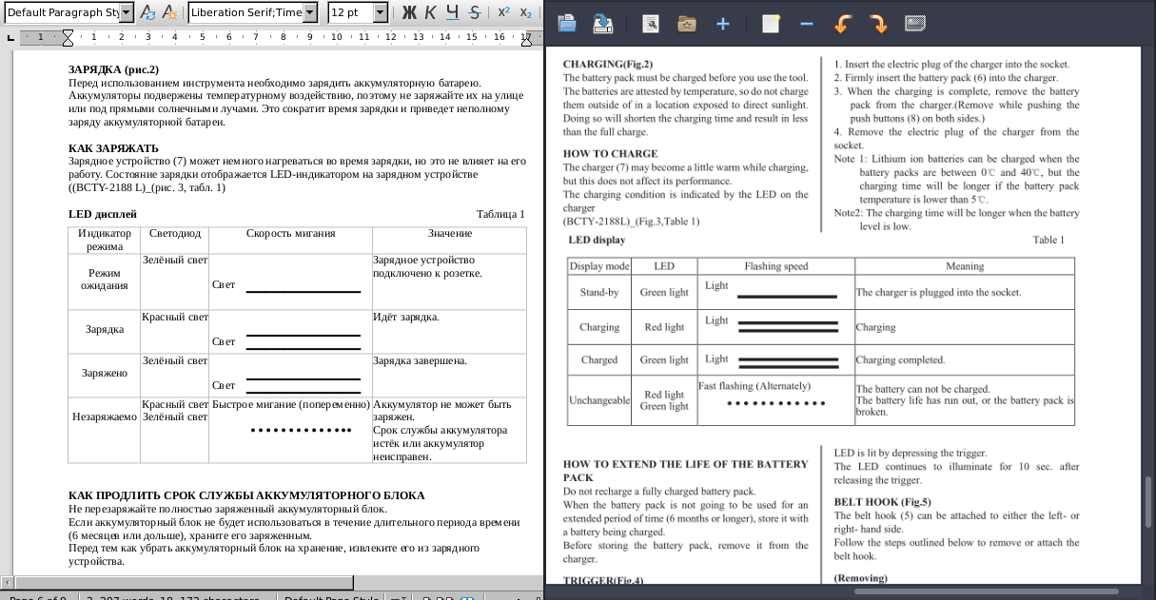1156x600 pixels.
Task: Click "CHARGING(Fig.2)" heading in PDF
Action: point(608,64)
